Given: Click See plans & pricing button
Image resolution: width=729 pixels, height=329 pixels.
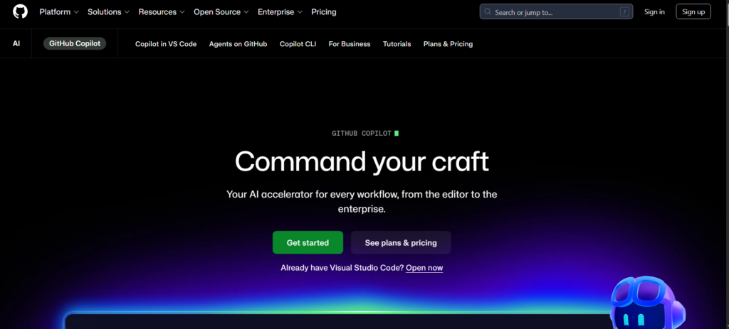Looking at the screenshot, I should [401, 243].
